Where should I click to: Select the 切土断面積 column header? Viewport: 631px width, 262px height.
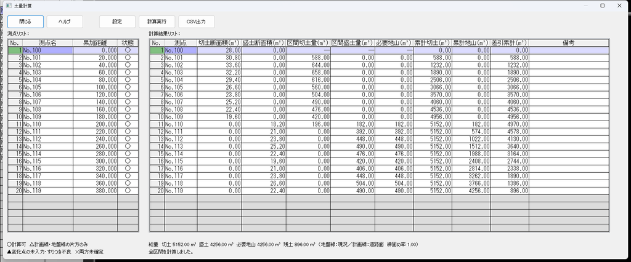click(219, 42)
